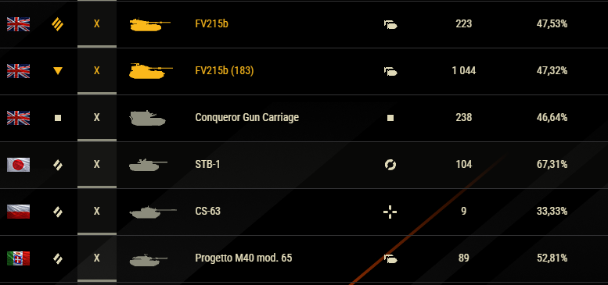Screen dimensions: 608x285
Task: Open the FV215b vehicle name link
Action: (211, 24)
